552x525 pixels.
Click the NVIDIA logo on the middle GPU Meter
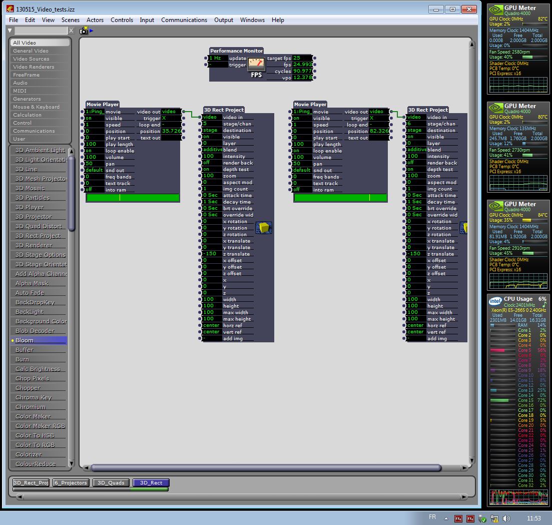click(x=496, y=108)
